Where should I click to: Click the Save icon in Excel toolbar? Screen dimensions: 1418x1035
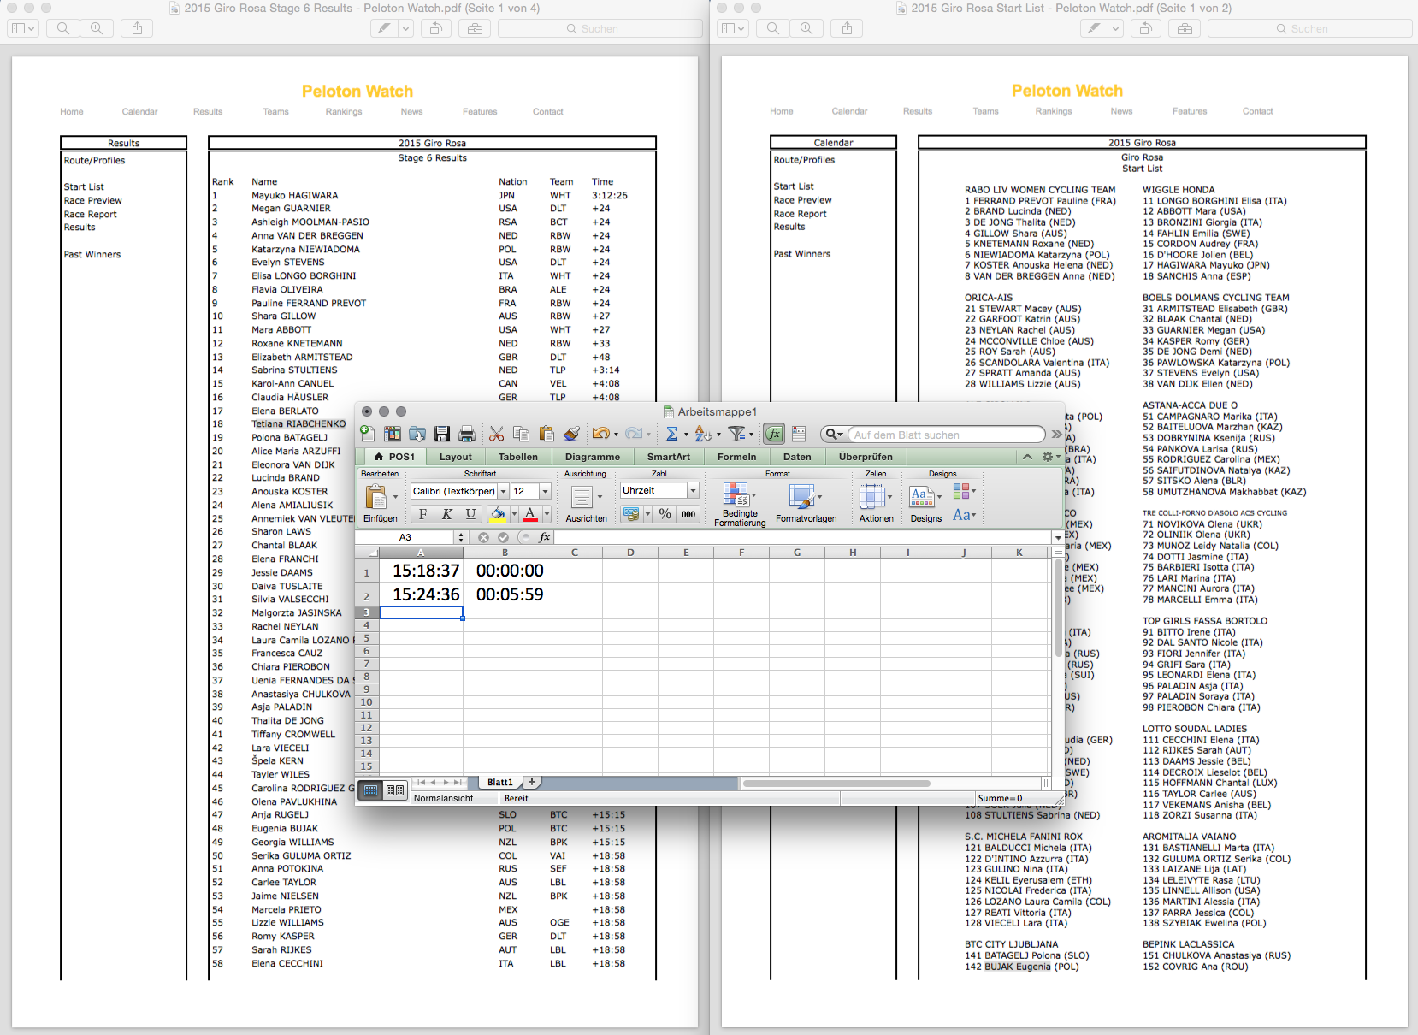pos(442,434)
